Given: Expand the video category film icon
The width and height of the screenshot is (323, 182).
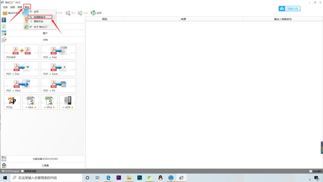Looking at the screenshot, I should [x=4, y=20].
